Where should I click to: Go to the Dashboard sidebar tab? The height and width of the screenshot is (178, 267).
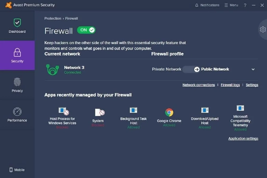[x=17, y=26]
